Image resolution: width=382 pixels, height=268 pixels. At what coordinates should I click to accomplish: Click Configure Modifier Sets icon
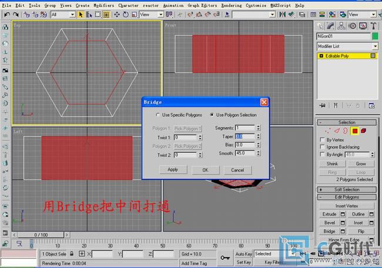coord(371,105)
